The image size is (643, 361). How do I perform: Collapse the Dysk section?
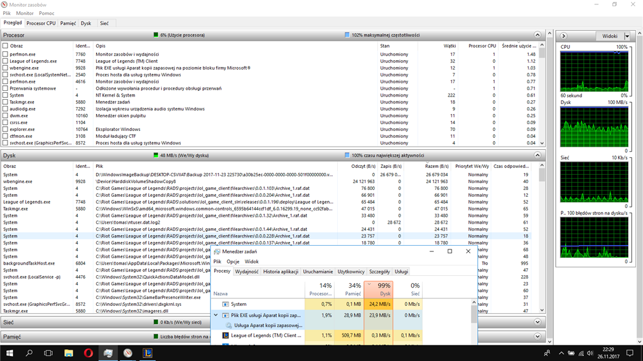(538, 155)
